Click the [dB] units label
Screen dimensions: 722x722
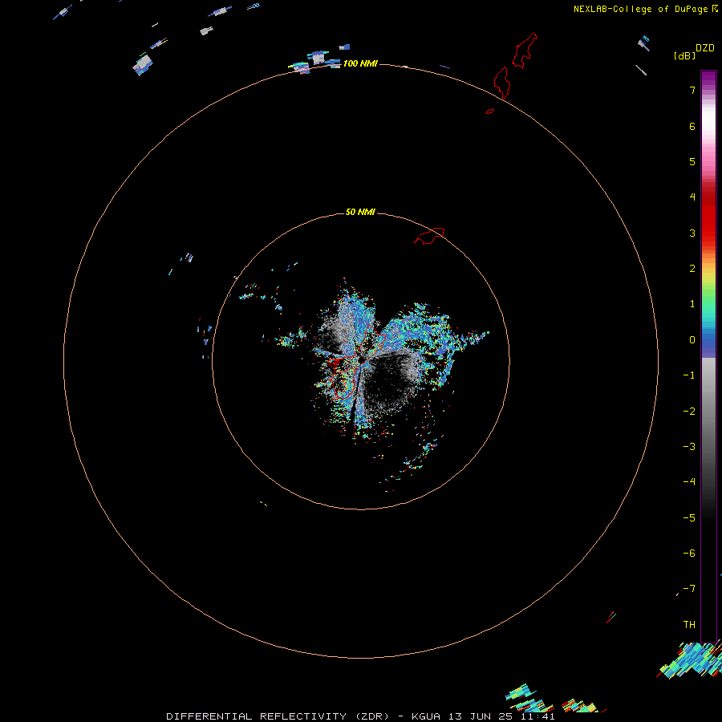[685, 55]
